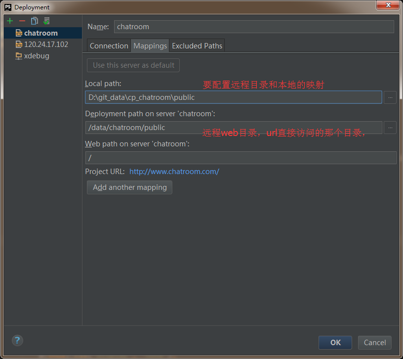Browse for the Deployment path folder
Image resolution: width=403 pixels, height=359 pixels.
(x=390, y=127)
